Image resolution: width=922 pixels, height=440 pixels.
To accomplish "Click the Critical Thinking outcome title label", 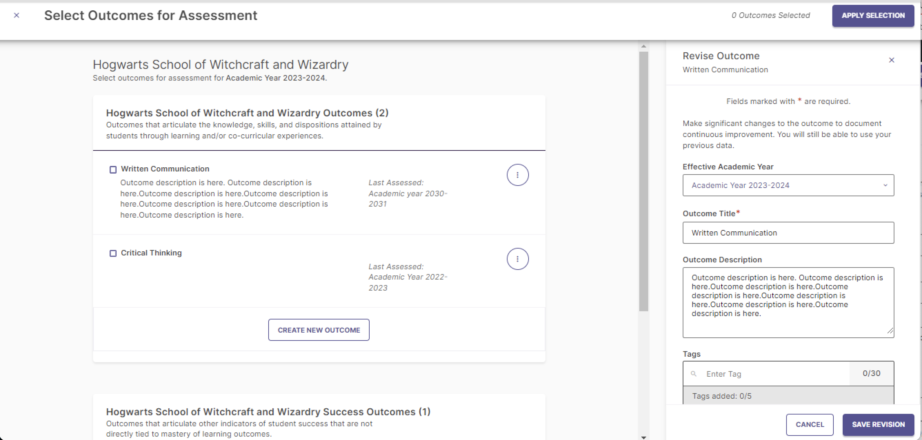I will pos(151,253).
